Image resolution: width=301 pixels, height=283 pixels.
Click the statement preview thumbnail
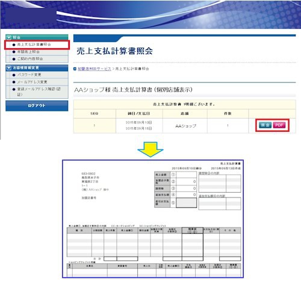(153, 219)
